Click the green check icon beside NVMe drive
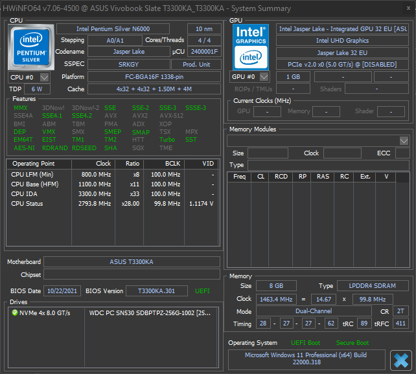The height and width of the screenshot is (374, 416). coord(15,313)
